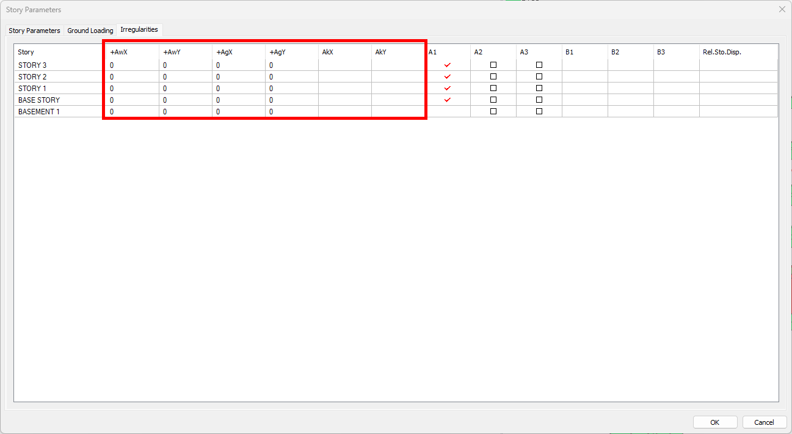Toggle A1 checkmark for BASE STORY
The height and width of the screenshot is (434, 792).
point(448,100)
